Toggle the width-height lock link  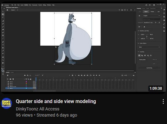click(147, 37)
